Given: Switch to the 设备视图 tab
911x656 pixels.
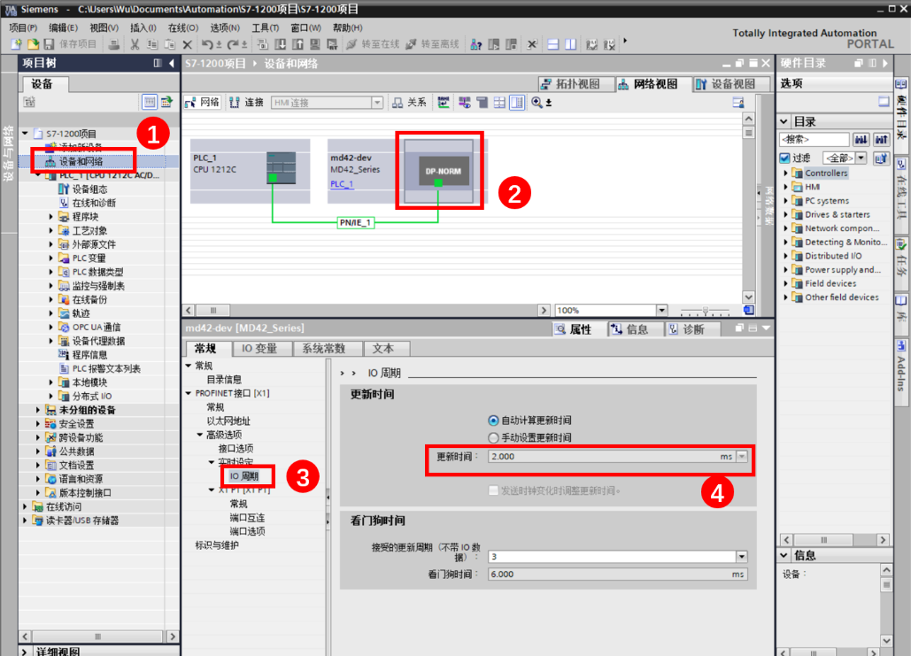Looking at the screenshot, I should pyautogui.click(x=726, y=84).
